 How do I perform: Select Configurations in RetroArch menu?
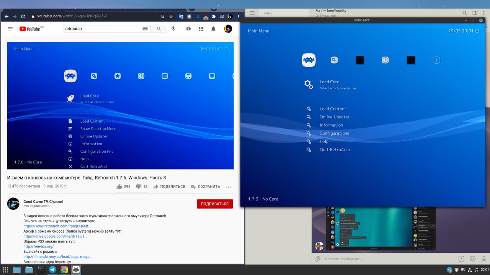[x=334, y=133]
